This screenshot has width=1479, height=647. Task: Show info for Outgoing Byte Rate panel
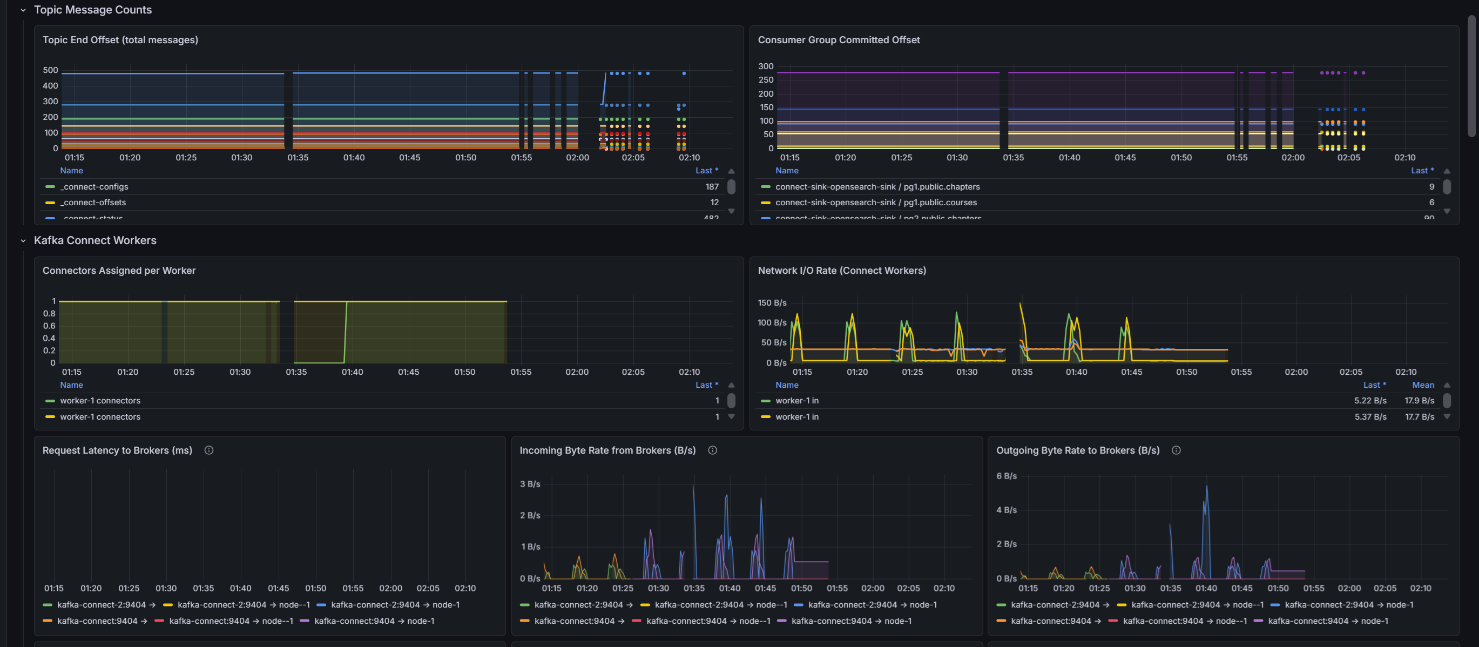(x=1176, y=450)
